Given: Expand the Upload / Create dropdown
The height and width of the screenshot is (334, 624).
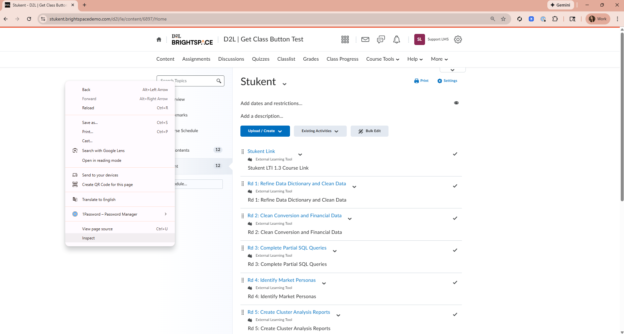Looking at the screenshot, I should click(x=265, y=131).
